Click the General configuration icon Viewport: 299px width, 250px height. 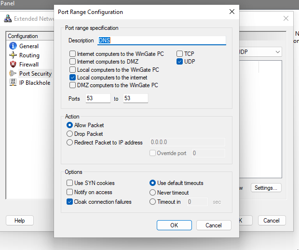[13, 46]
